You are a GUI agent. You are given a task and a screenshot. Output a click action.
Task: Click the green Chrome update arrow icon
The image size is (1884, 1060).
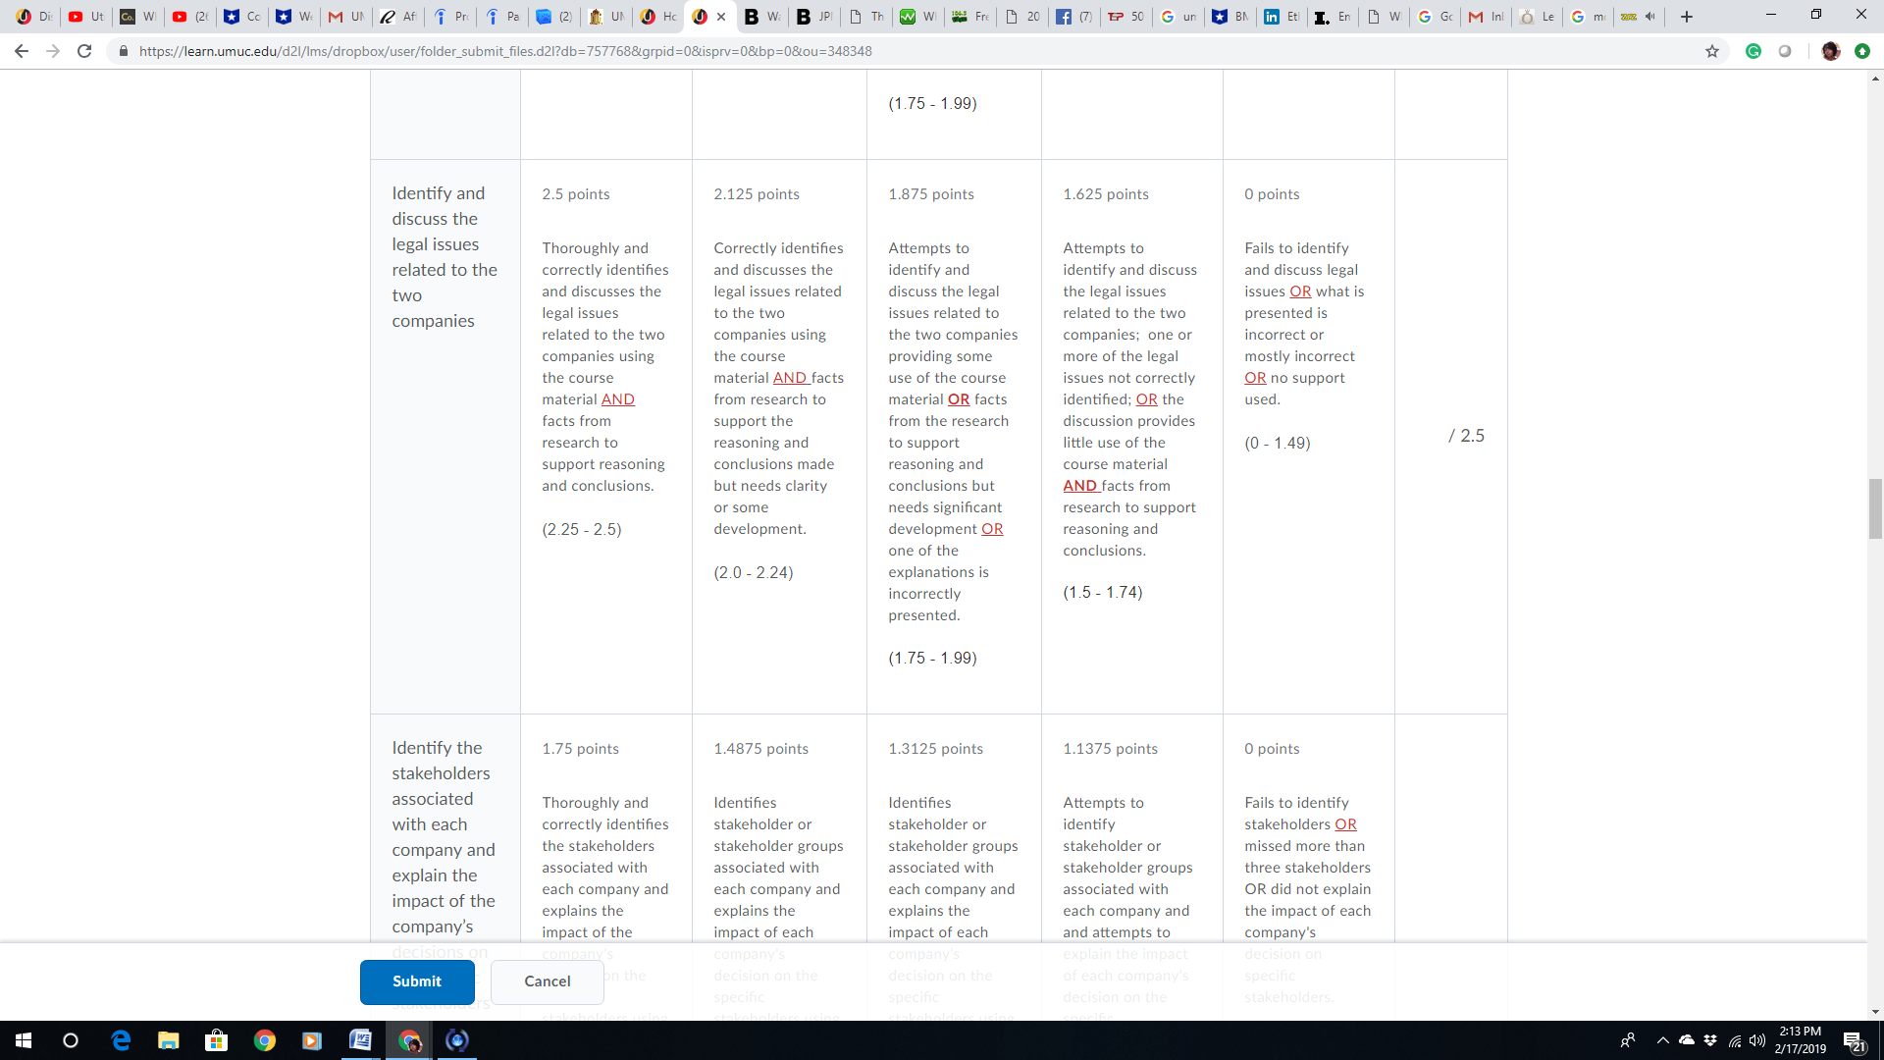point(1861,51)
